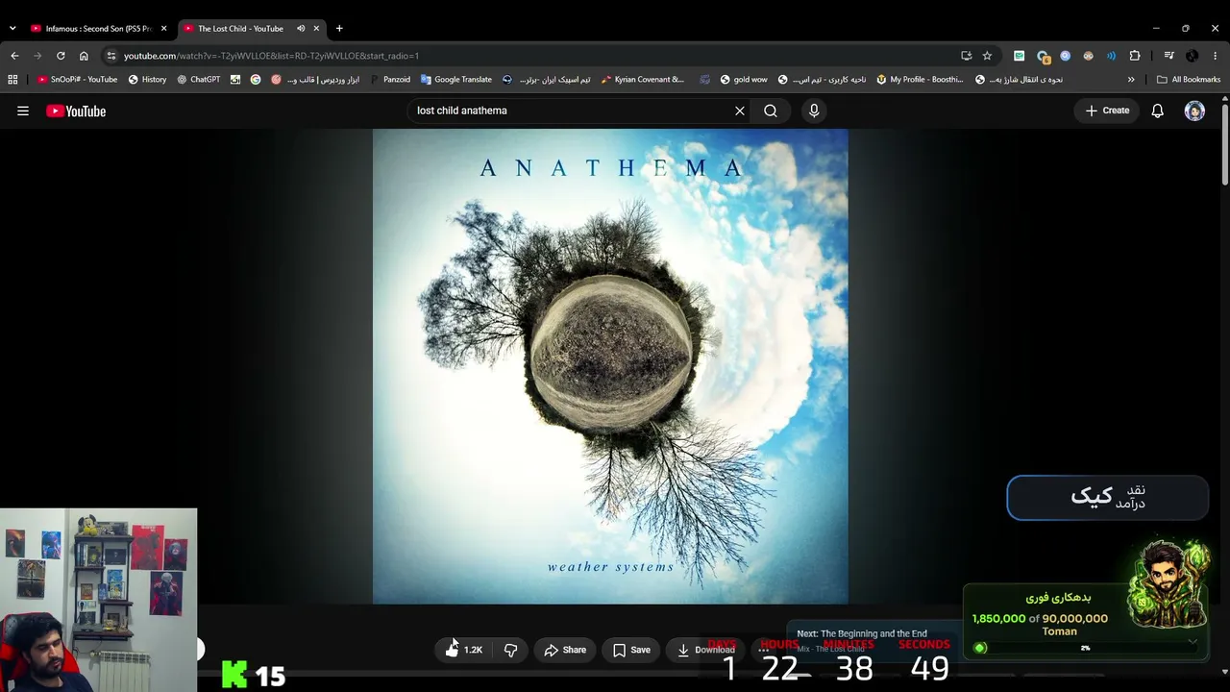Click the Create button
The width and height of the screenshot is (1230, 692).
pos(1107,111)
